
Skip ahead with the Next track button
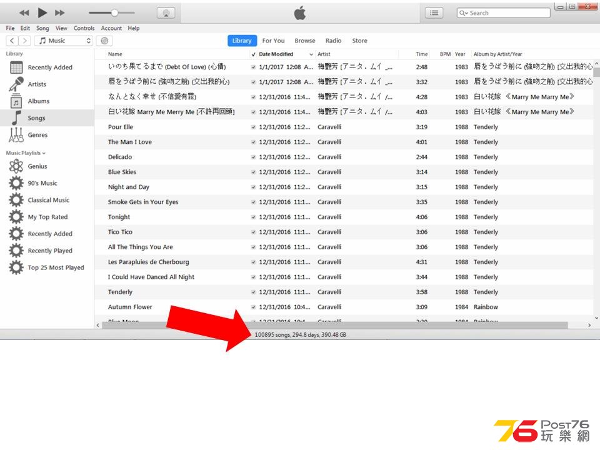(60, 12)
